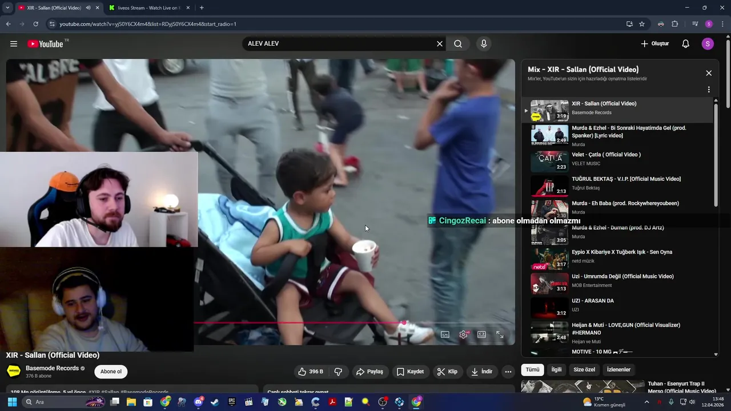Image resolution: width=731 pixels, height=411 pixels.
Task: Open the Mix playlist three-dot options
Action: 709,90
